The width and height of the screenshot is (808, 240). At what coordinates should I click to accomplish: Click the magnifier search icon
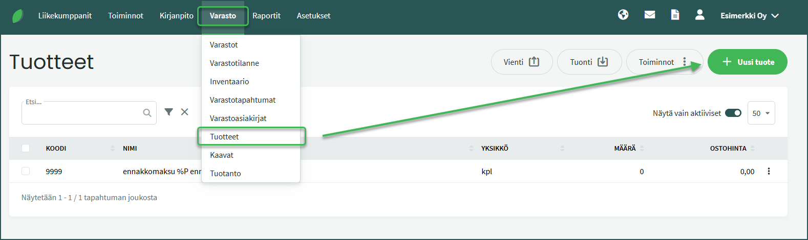pyautogui.click(x=147, y=113)
